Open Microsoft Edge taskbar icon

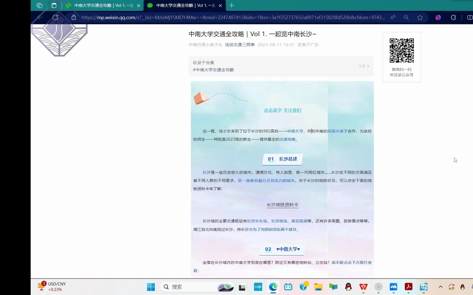(273, 287)
